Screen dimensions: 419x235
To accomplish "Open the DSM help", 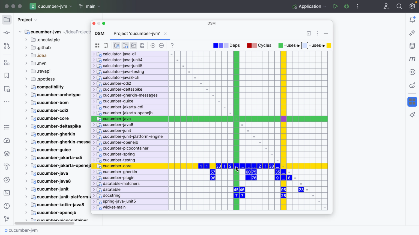I will [x=172, y=46].
